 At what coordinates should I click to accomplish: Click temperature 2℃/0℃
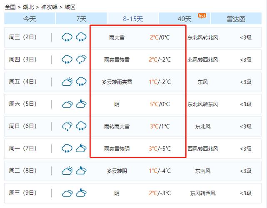[160, 37]
